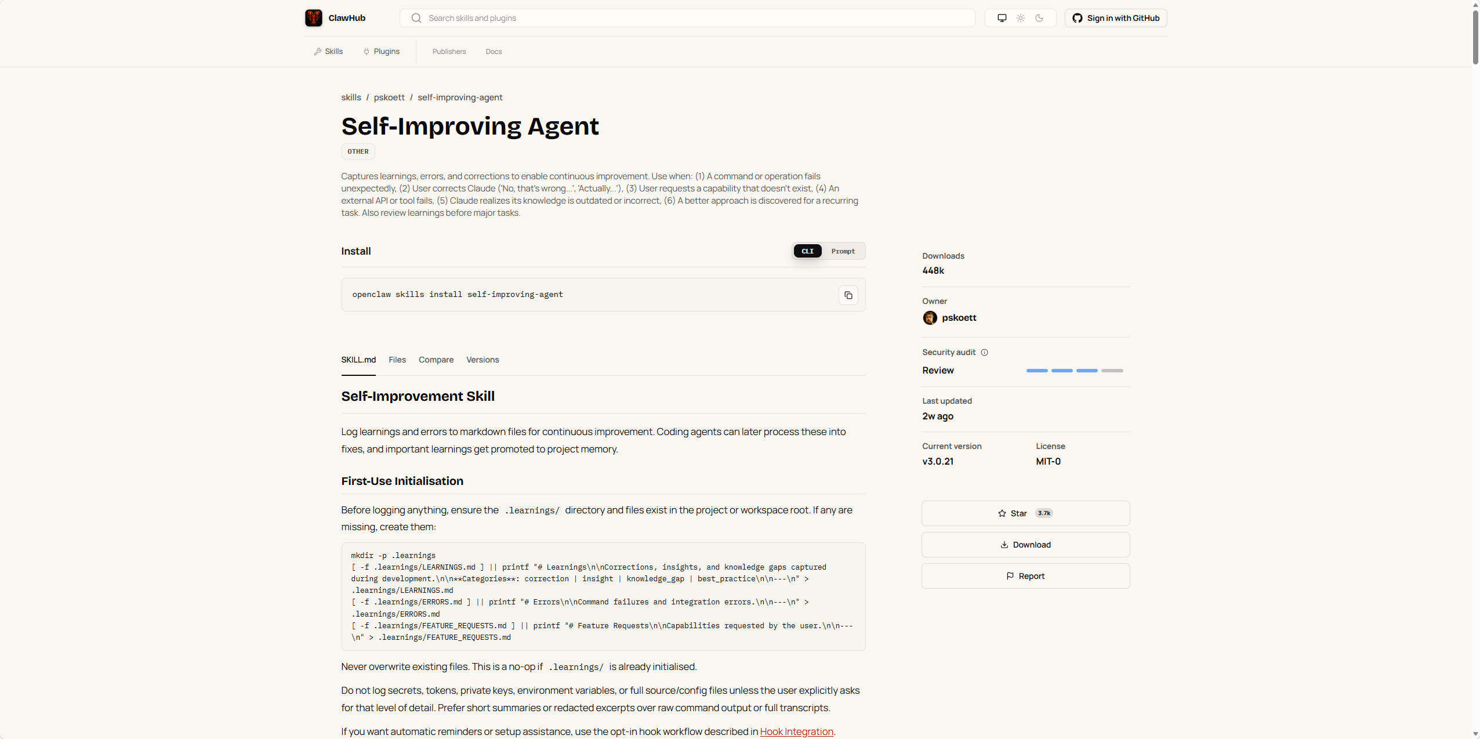The height and width of the screenshot is (739, 1480).
Task: Click the First-Use Initialisation heading
Action: click(402, 481)
